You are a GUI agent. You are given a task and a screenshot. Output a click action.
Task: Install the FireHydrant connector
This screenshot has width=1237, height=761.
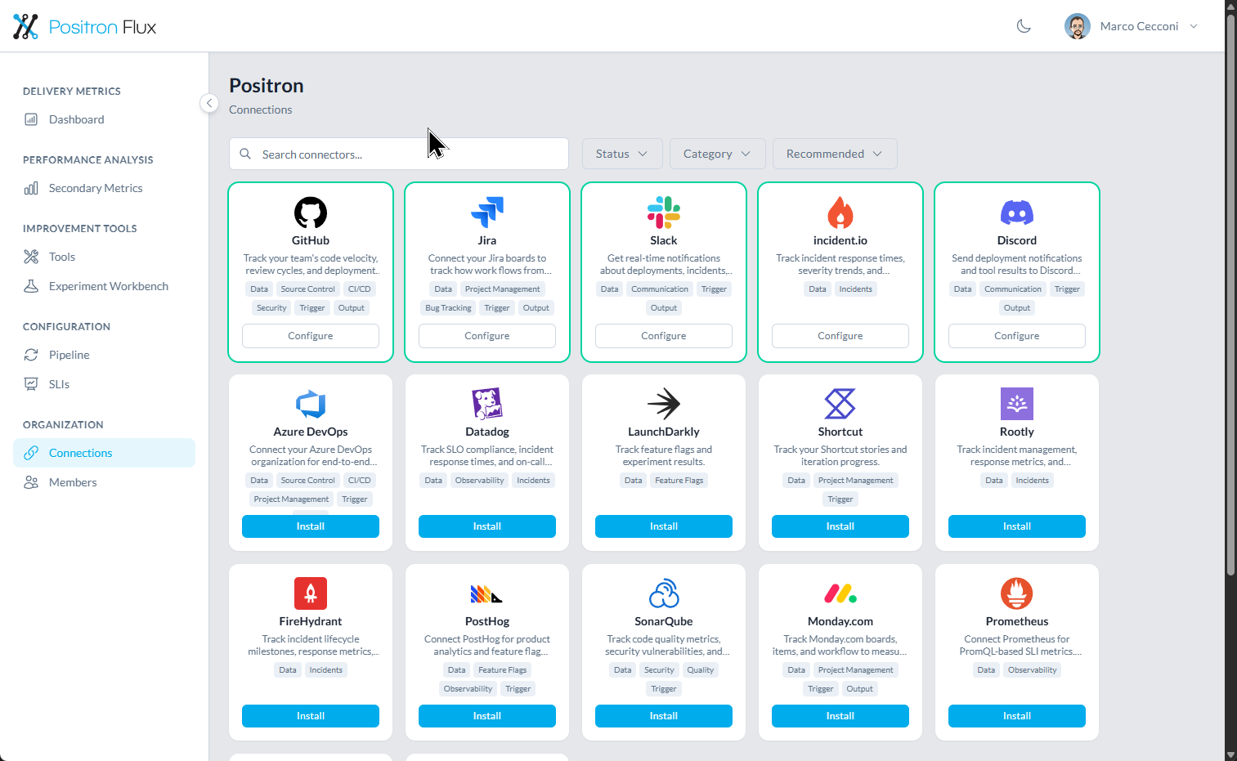[311, 716]
